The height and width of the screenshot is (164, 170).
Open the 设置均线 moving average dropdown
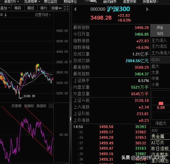[x=43, y=15]
